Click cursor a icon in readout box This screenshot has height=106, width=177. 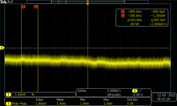[123, 11]
